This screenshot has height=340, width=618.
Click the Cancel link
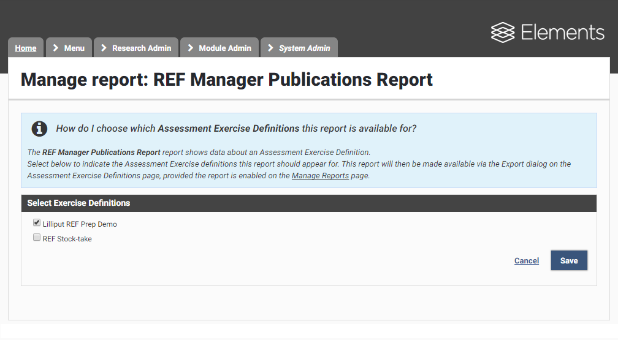click(527, 261)
